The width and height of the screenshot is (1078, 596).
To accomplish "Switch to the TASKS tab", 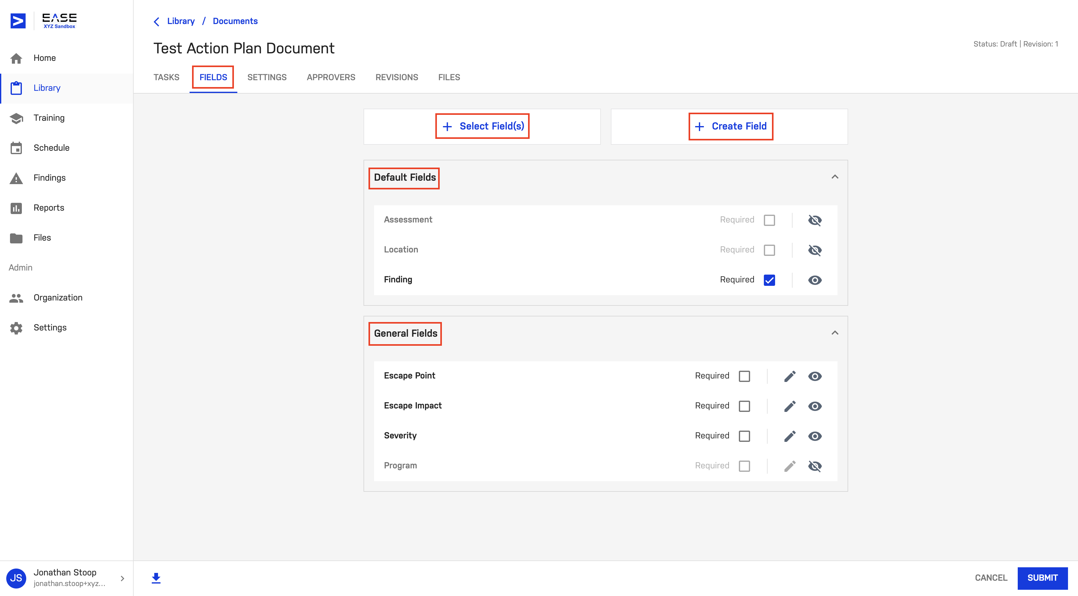I will coord(166,77).
